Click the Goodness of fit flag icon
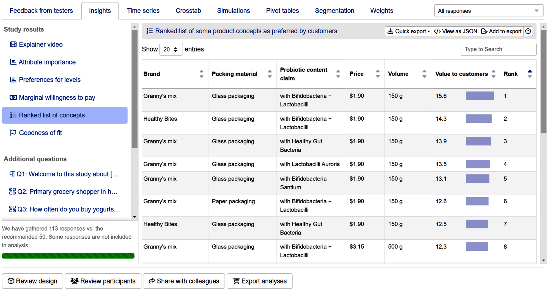The height and width of the screenshot is (291, 547). pos(13,133)
